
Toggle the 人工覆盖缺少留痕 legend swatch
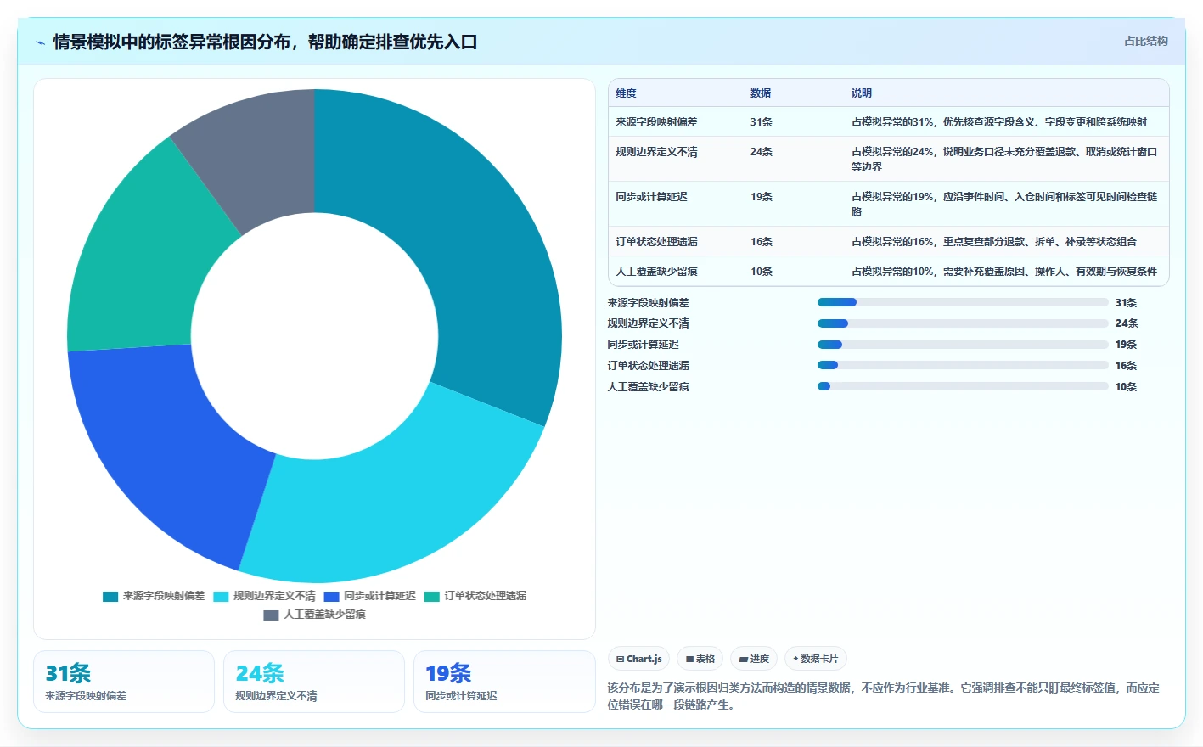click(271, 615)
